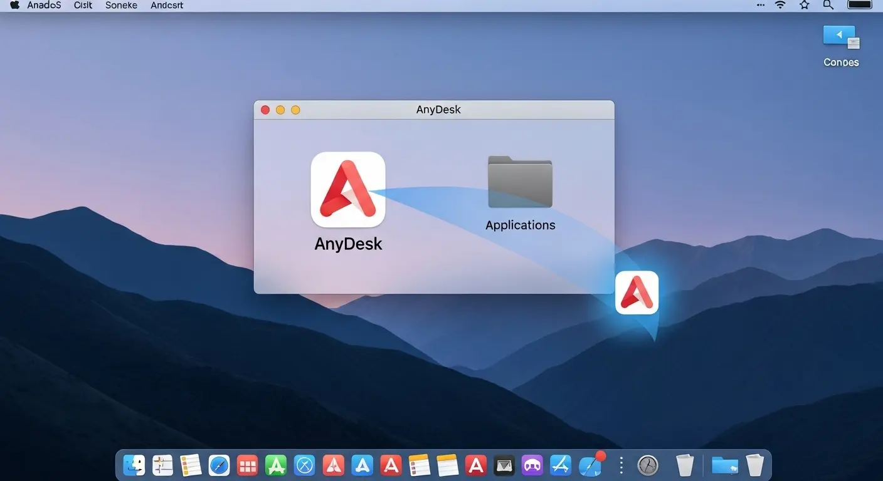
Task: Open the Wi-Fi status menu
Action: pyautogui.click(x=780, y=5)
